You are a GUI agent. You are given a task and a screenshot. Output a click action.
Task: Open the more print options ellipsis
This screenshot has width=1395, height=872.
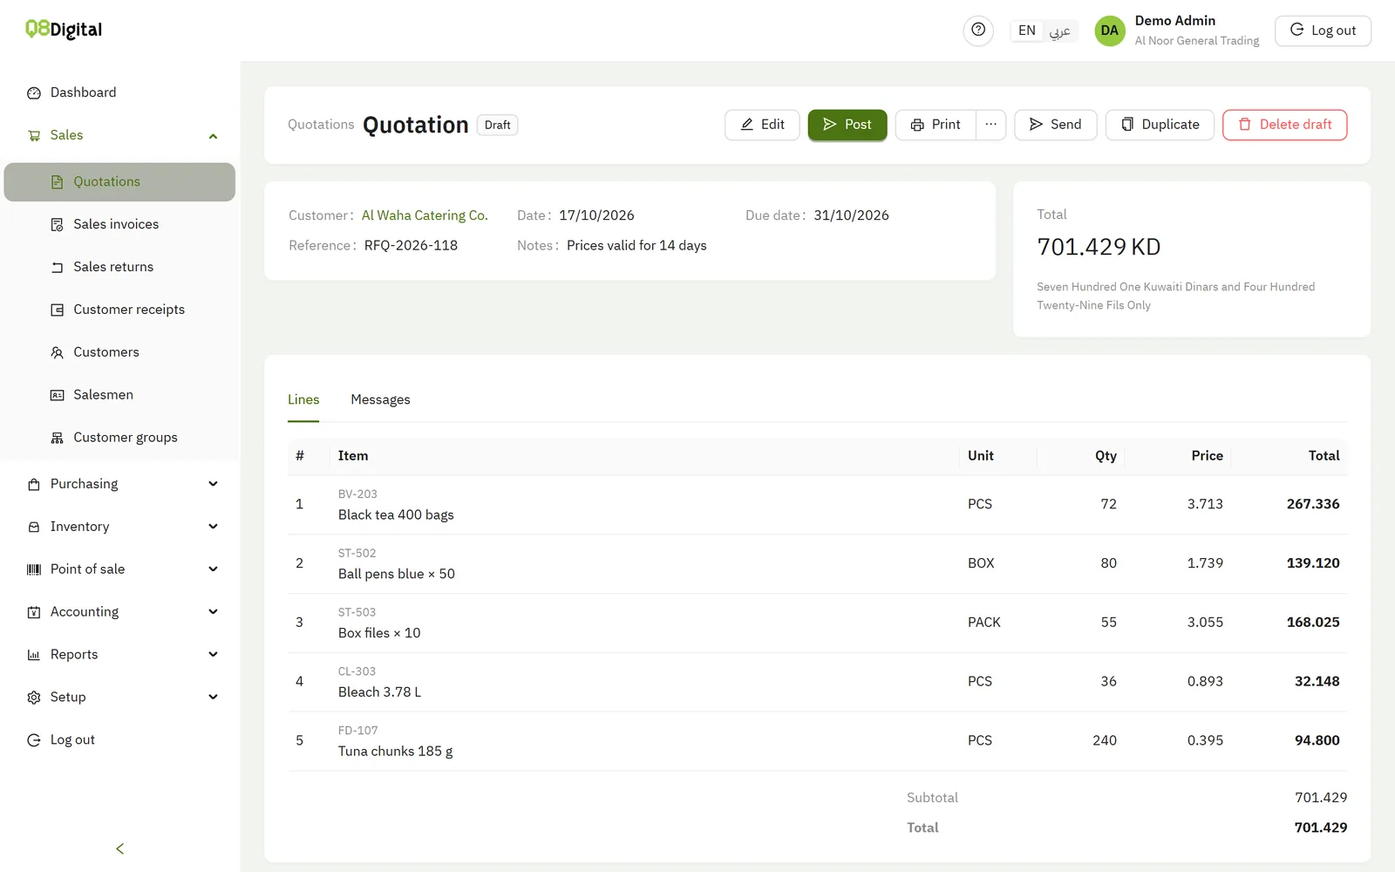click(x=990, y=125)
